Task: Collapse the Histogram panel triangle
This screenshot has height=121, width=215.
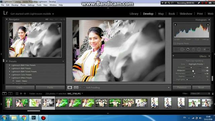Action: point(209,20)
